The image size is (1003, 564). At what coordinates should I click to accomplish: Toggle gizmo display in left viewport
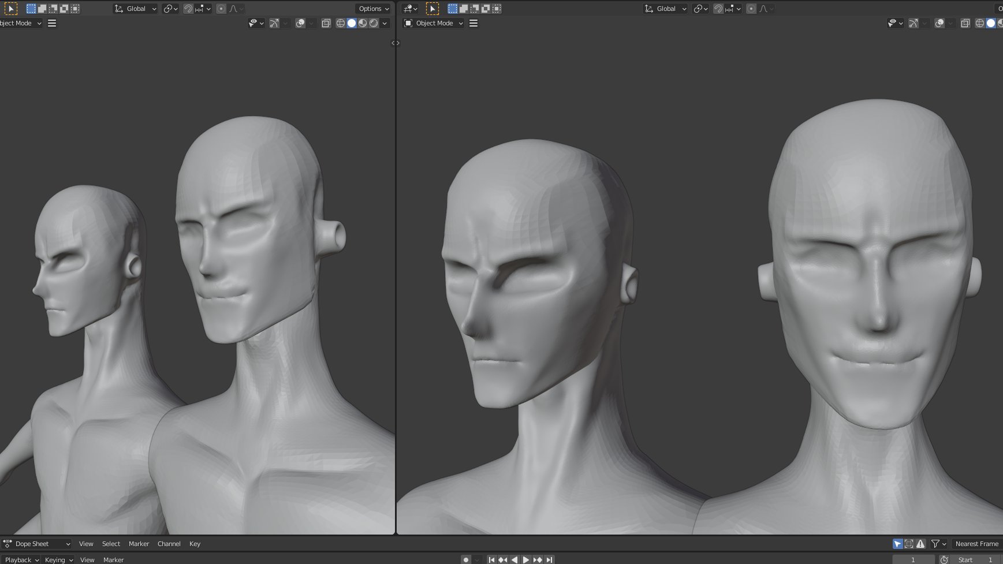[274, 23]
